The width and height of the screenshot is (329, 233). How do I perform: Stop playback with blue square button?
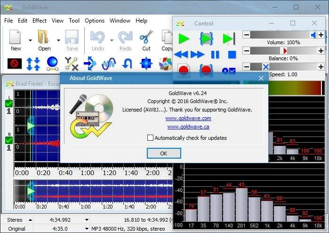point(232,55)
